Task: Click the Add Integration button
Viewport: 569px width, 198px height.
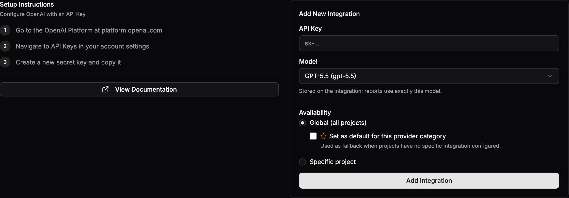Action: (x=429, y=181)
